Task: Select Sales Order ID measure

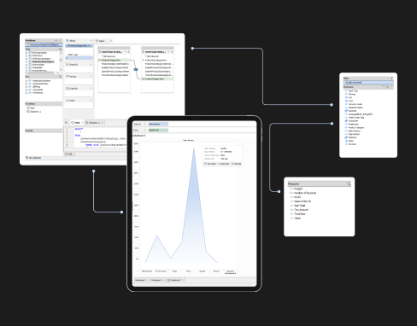Action: pyautogui.click(x=302, y=201)
